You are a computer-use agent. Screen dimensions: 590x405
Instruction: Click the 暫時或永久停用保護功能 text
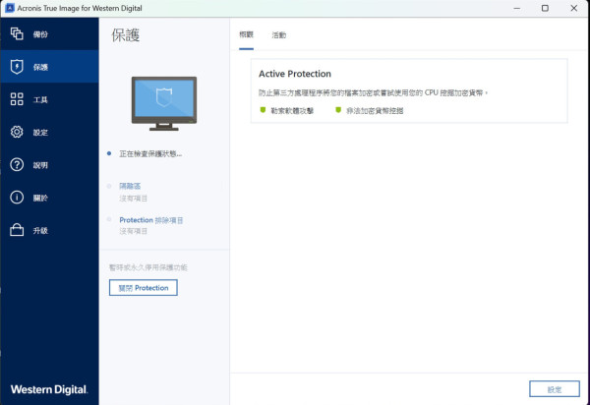click(147, 267)
